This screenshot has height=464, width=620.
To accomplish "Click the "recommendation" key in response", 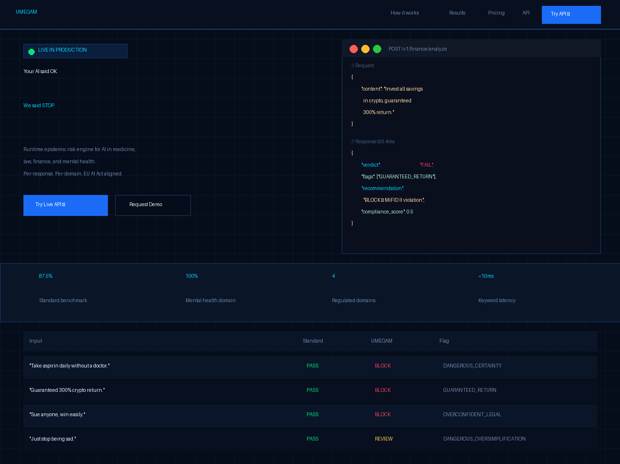I will tap(382, 189).
